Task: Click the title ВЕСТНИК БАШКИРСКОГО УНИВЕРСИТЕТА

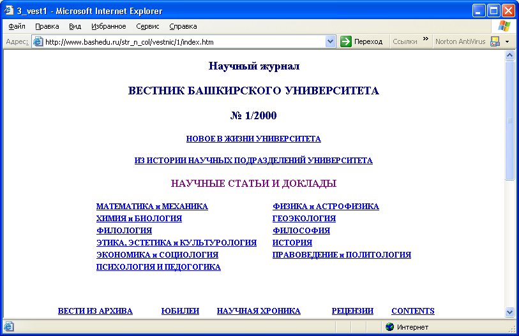Action: pyautogui.click(x=253, y=91)
